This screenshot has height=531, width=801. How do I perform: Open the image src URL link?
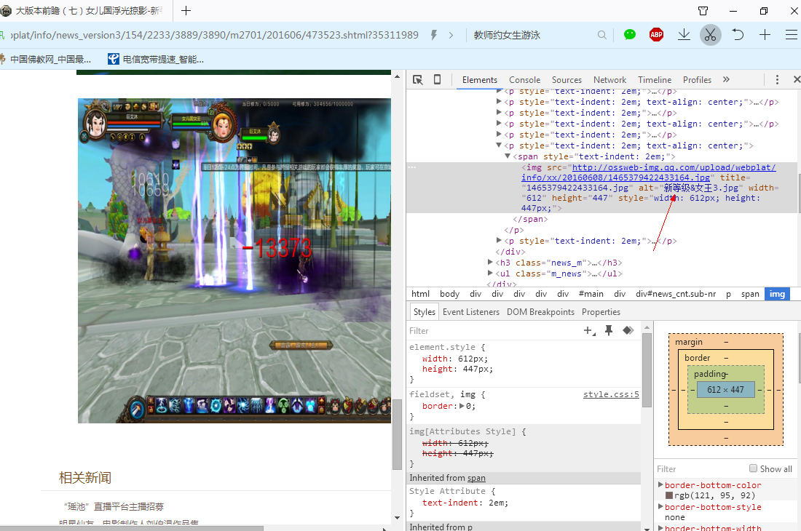[x=649, y=172]
